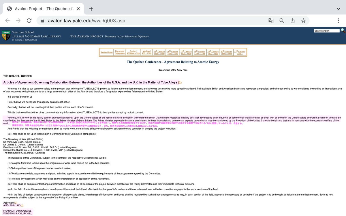Open a new browser tab
This screenshot has height=216, width=346.
click(x=91, y=8)
